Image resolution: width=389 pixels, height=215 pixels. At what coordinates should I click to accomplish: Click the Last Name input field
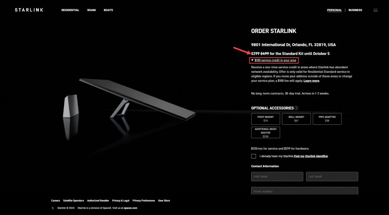coord(332,177)
